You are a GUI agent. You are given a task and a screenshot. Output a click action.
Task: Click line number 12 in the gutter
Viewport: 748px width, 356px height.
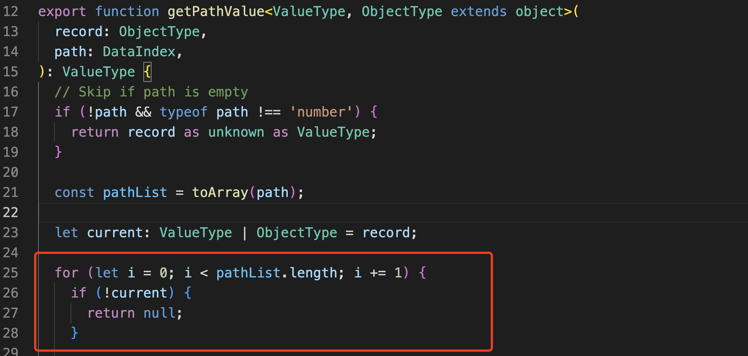pyautogui.click(x=11, y=11)
